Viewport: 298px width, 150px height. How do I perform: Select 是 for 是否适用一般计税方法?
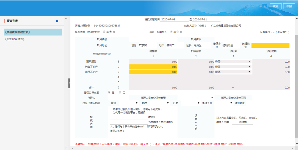tap(104, 32)
